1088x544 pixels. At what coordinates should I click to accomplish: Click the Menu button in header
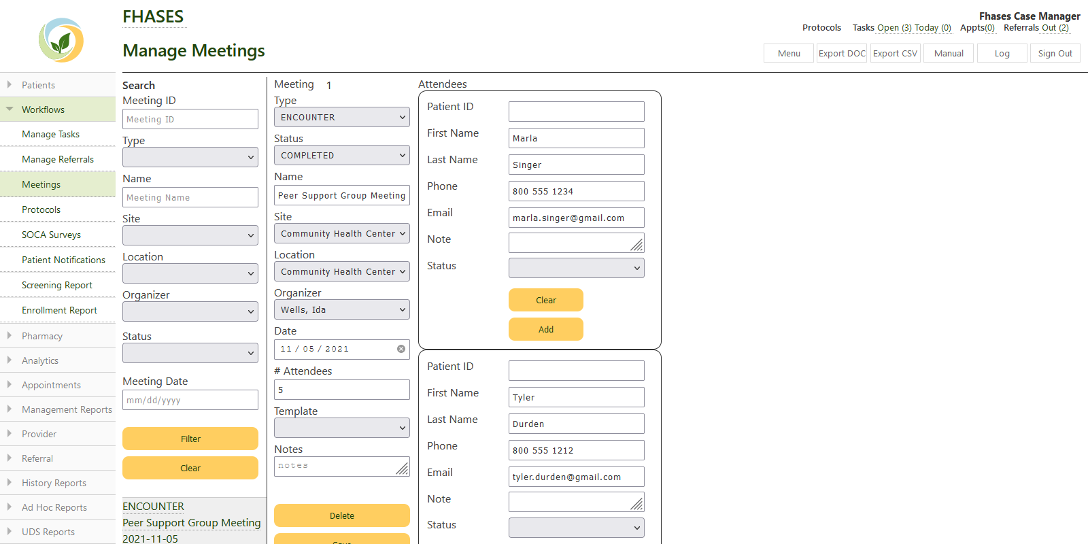tap(789, 53)
